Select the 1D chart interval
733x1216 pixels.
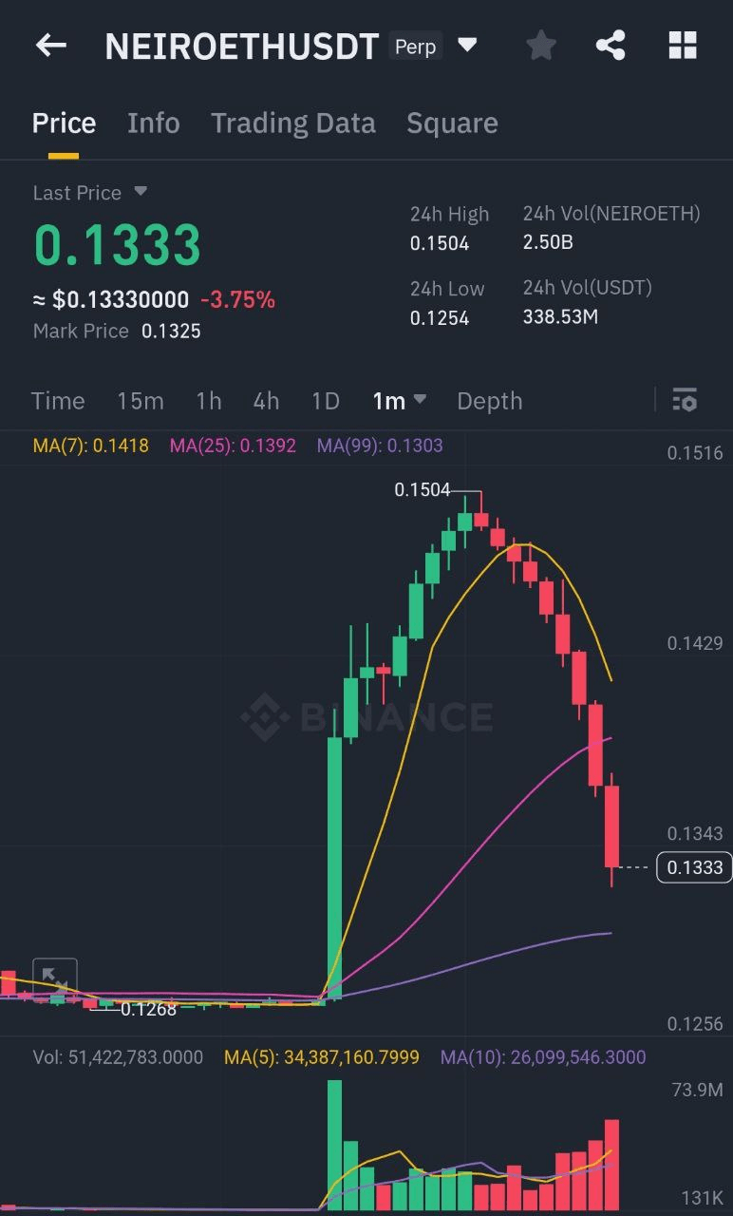click(x=326, y=401)
